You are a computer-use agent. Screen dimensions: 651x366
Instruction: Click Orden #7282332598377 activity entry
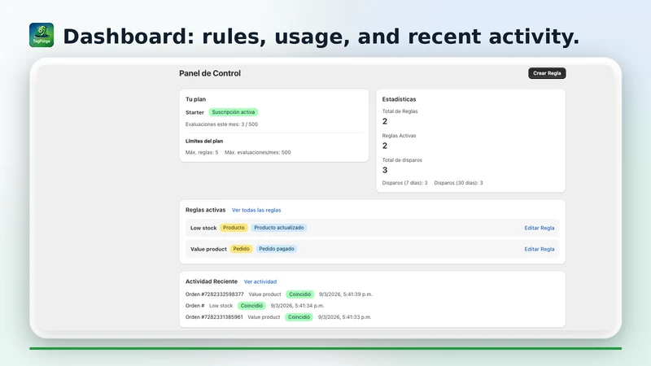(214, 294)
